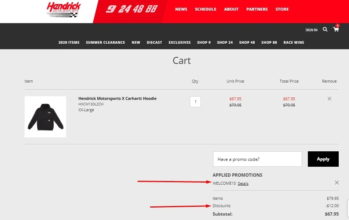Focus the quantity field showing 1
349x220 pixels.
[x=195, y=102]
